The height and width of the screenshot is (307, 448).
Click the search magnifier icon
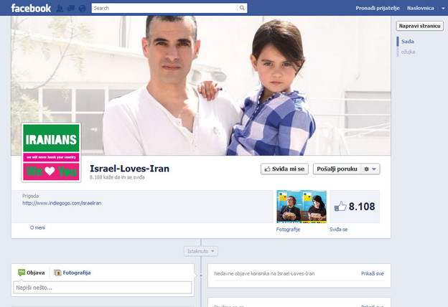point(242,9)
